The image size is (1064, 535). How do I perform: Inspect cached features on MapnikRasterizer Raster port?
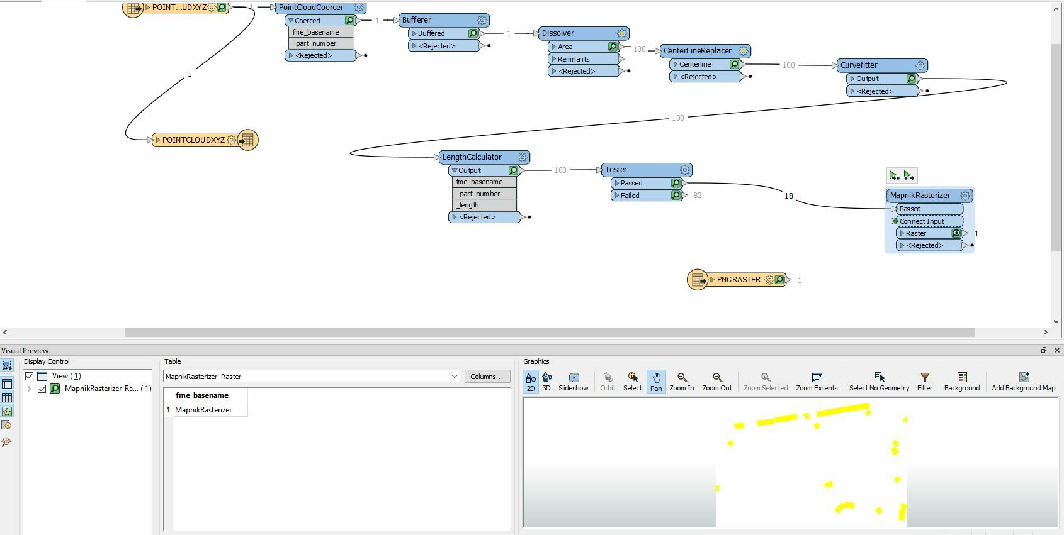tap(956, 233)
